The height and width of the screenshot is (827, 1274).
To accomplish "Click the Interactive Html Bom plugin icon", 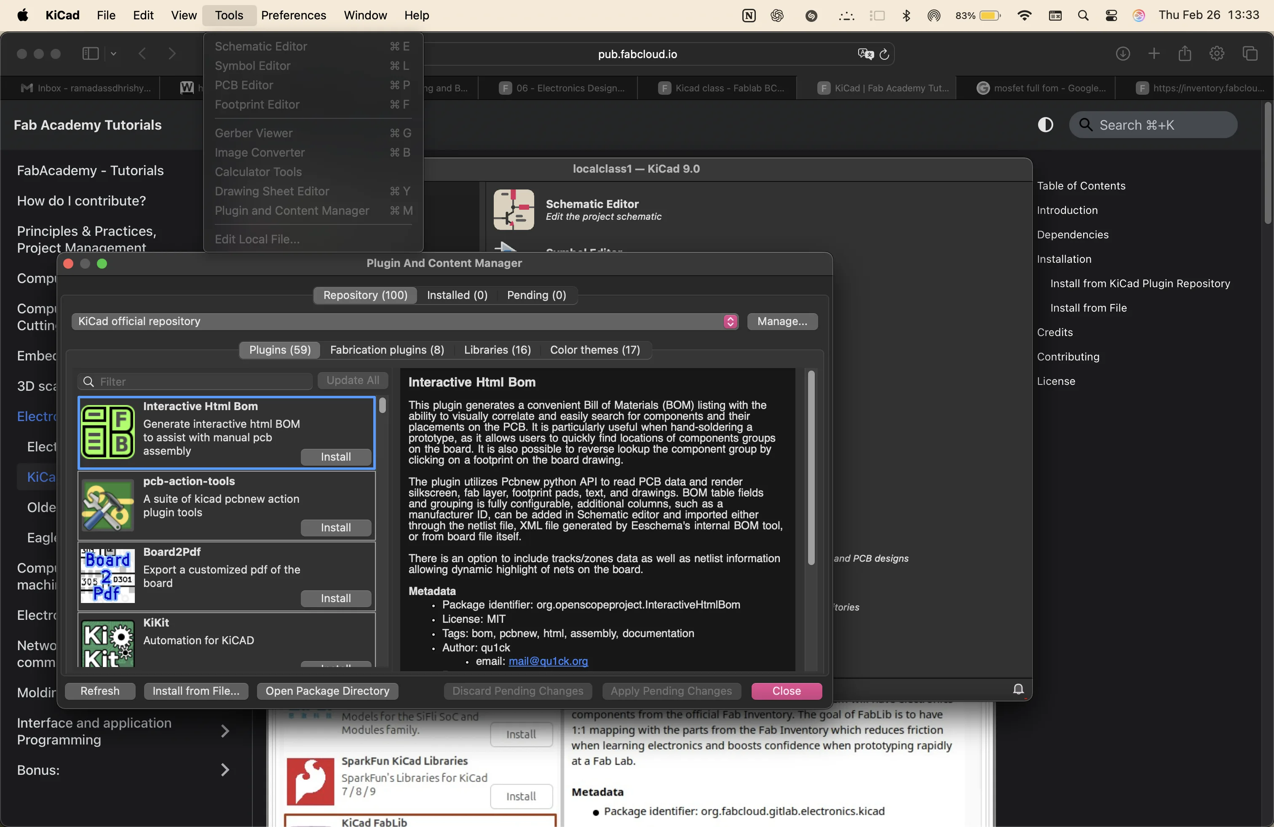I will click(x=107, y=431).
